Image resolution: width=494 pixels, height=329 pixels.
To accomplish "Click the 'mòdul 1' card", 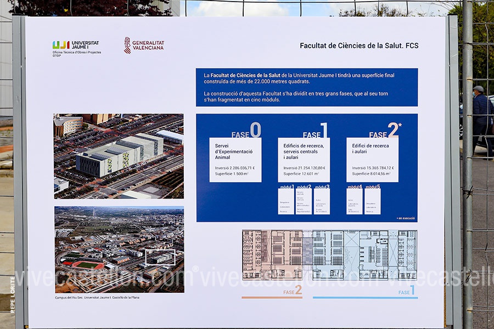I will [286, 200].
